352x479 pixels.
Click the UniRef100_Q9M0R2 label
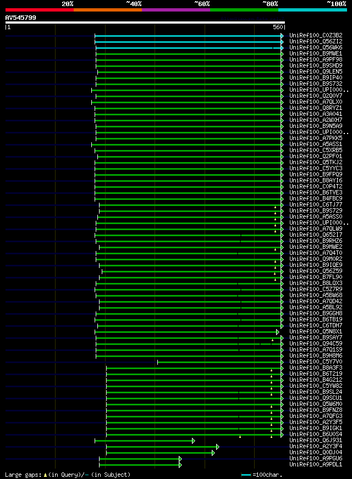[316, 259]
